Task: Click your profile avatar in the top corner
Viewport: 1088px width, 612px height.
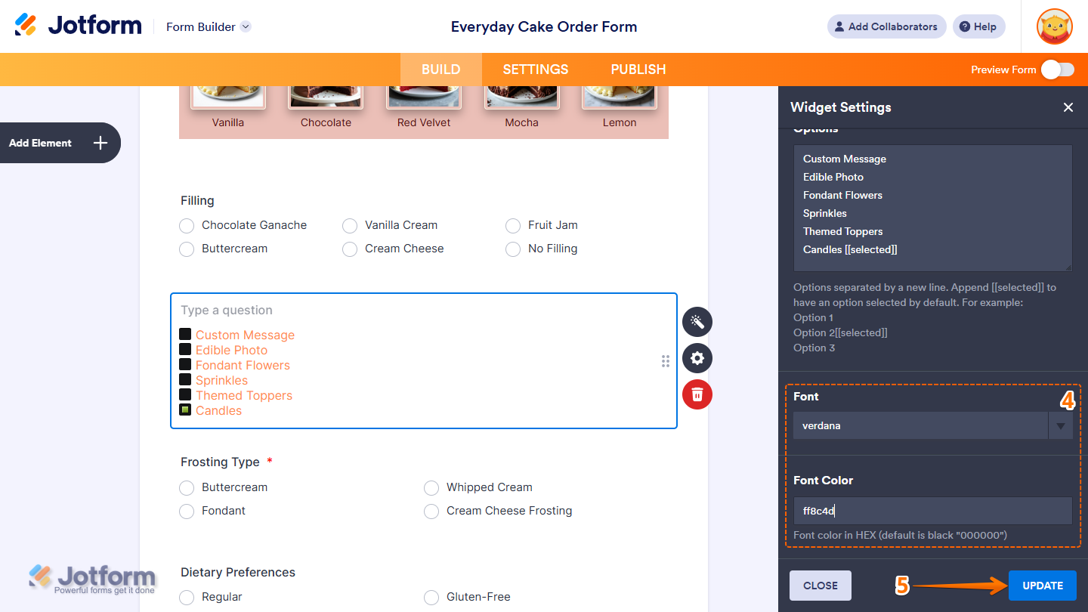Action: point(1053,26)
